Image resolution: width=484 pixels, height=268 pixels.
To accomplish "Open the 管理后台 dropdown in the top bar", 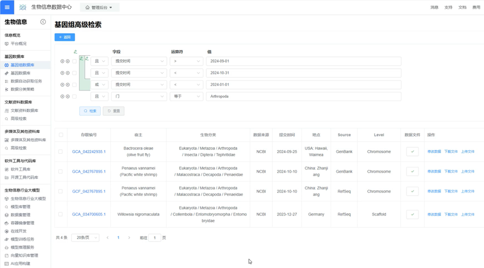I will pos(99,8).
